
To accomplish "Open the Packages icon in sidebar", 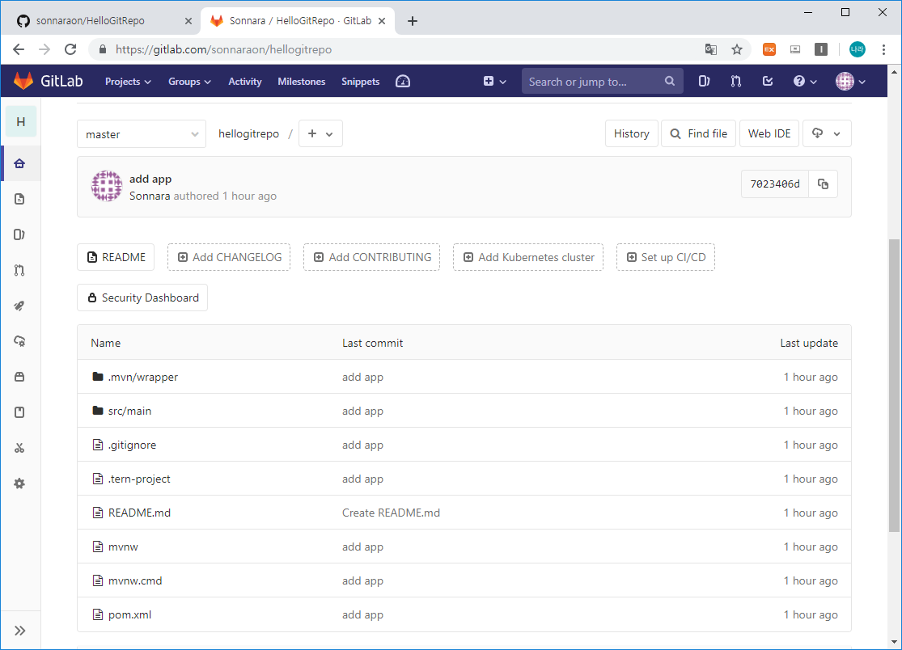I will coord(19,377).
